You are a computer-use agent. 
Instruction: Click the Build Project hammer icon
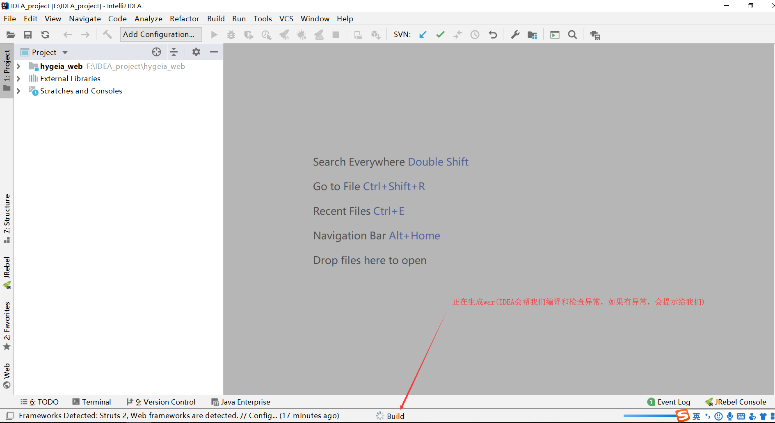click(107, 34)
